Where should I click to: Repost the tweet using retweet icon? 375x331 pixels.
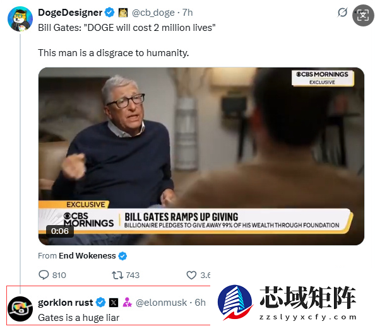point(117,275)
